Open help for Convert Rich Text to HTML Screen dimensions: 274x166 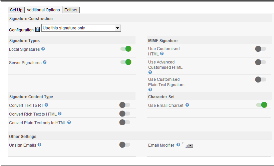pyautogui.click(x=60, y=114)
